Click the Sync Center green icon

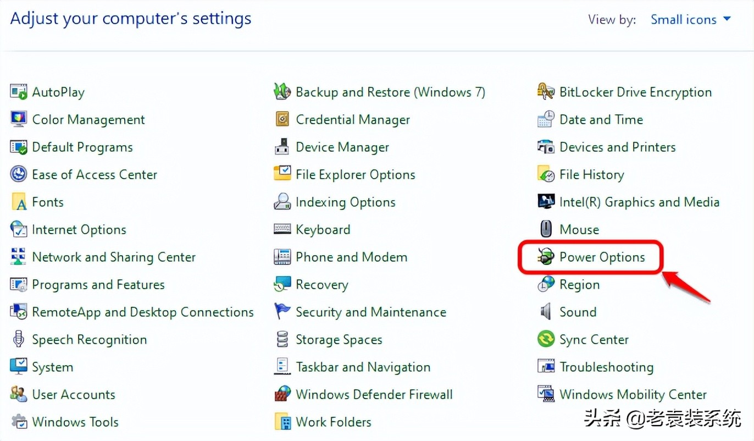tap(546, 339)
